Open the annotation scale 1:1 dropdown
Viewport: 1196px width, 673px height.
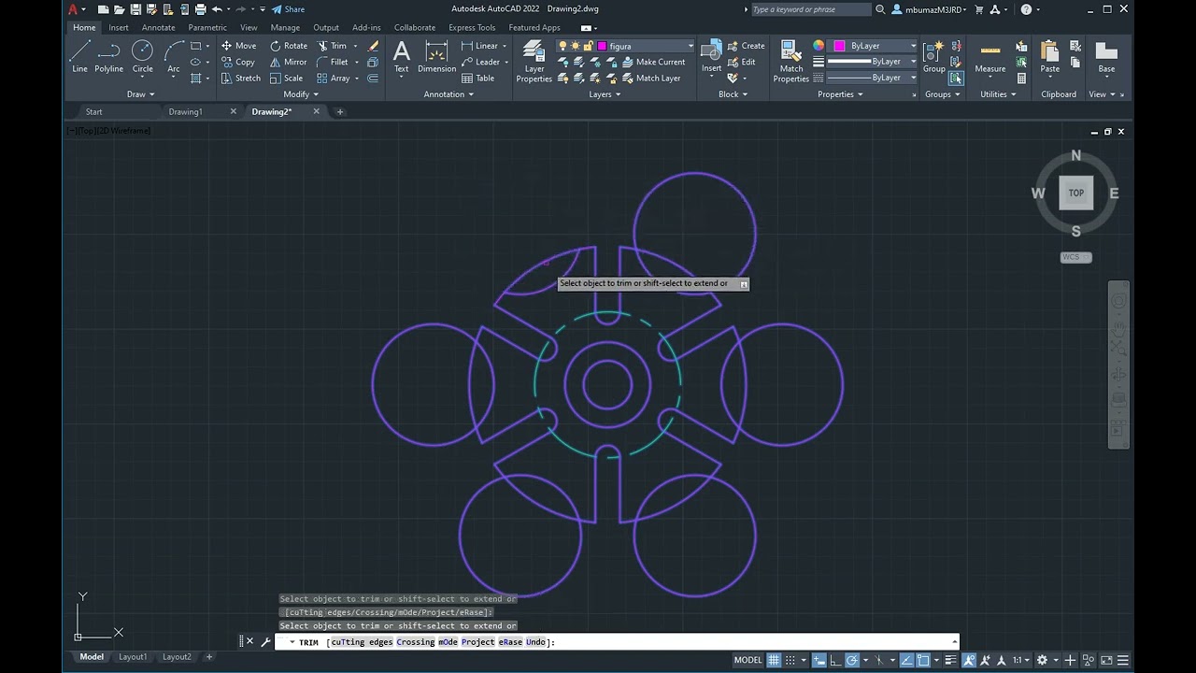1020,660
